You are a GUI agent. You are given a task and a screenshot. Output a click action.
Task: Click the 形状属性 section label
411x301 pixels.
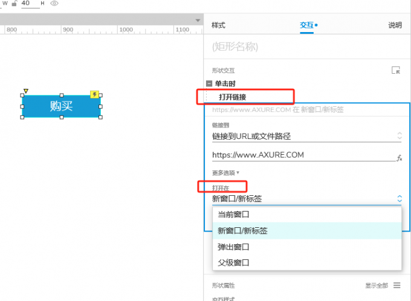[223, 285]
